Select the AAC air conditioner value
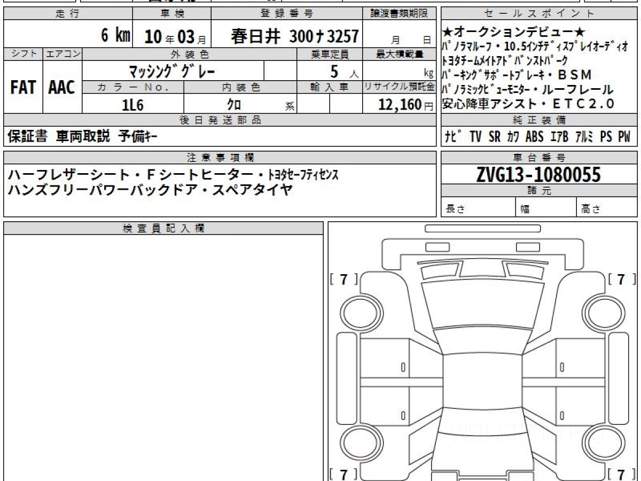641x481 pixels. click(x=62, y=87)
